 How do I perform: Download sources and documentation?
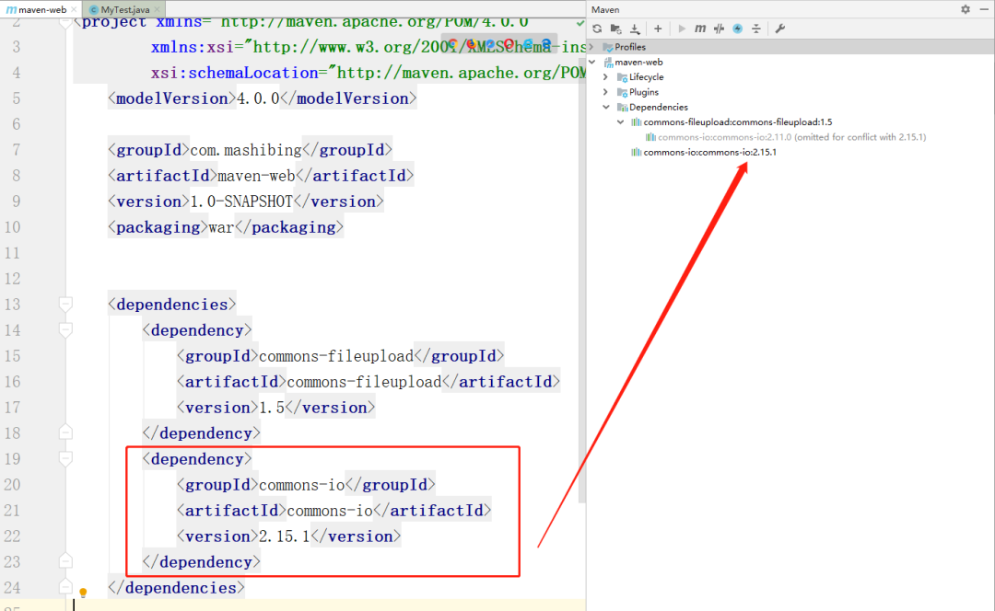(635, 29)
